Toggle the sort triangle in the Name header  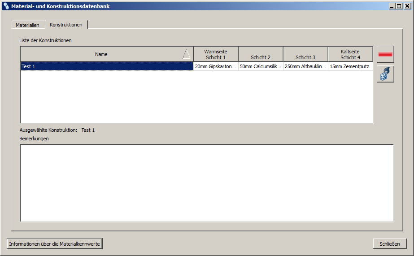[x=187, y=54]
